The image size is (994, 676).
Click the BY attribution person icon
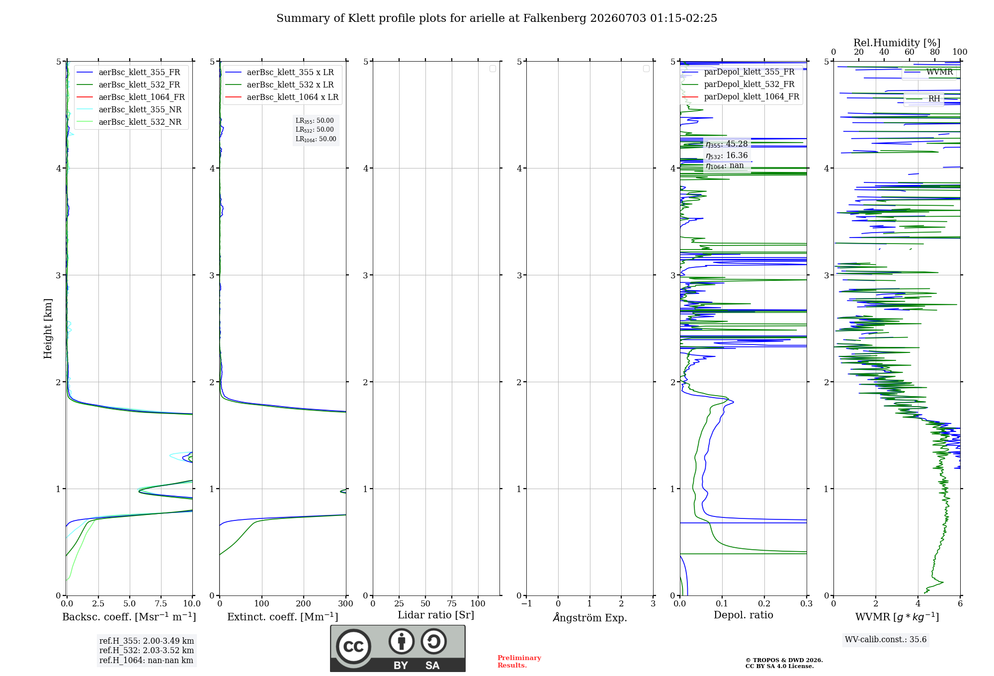pos(402,641)
